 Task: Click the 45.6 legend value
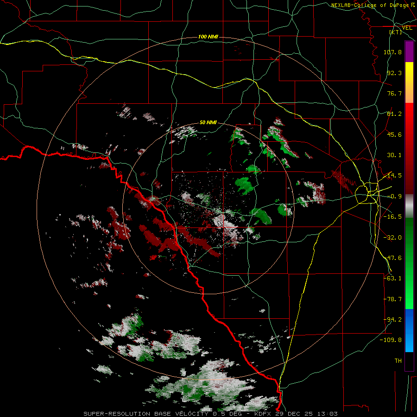pyautogui.click(x=394, y=134)
